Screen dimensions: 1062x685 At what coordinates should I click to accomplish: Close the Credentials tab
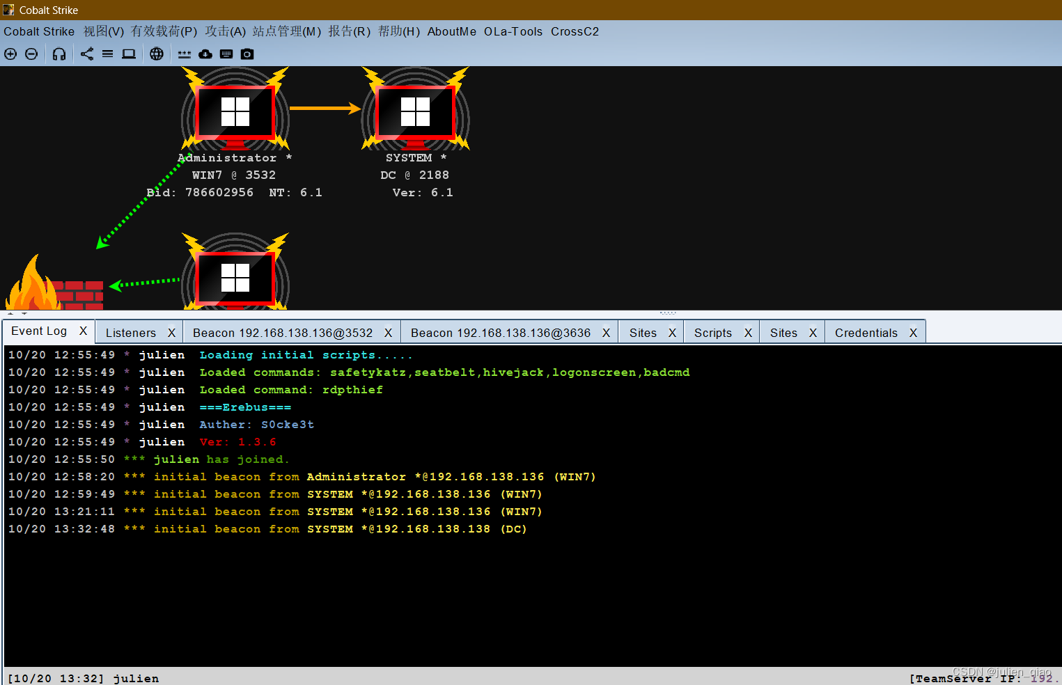coord(913,333)
